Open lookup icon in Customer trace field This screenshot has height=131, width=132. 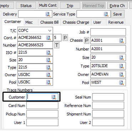[x=54, y=97]
